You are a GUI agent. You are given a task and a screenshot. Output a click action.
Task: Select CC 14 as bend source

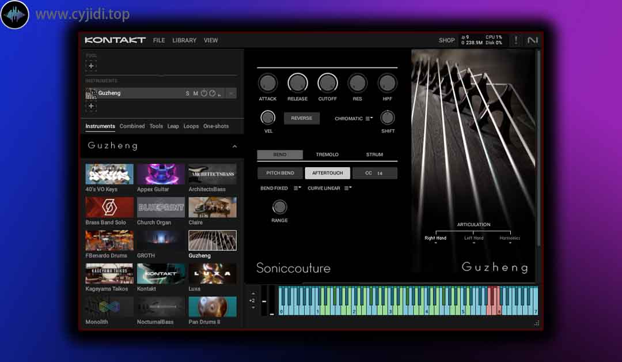tap(374, 173)
